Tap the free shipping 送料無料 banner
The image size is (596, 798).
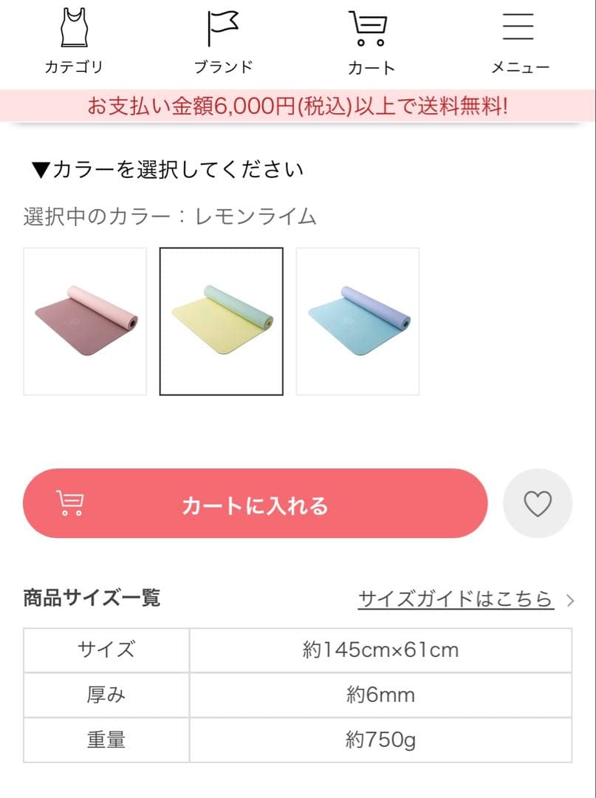click(298, 106)
